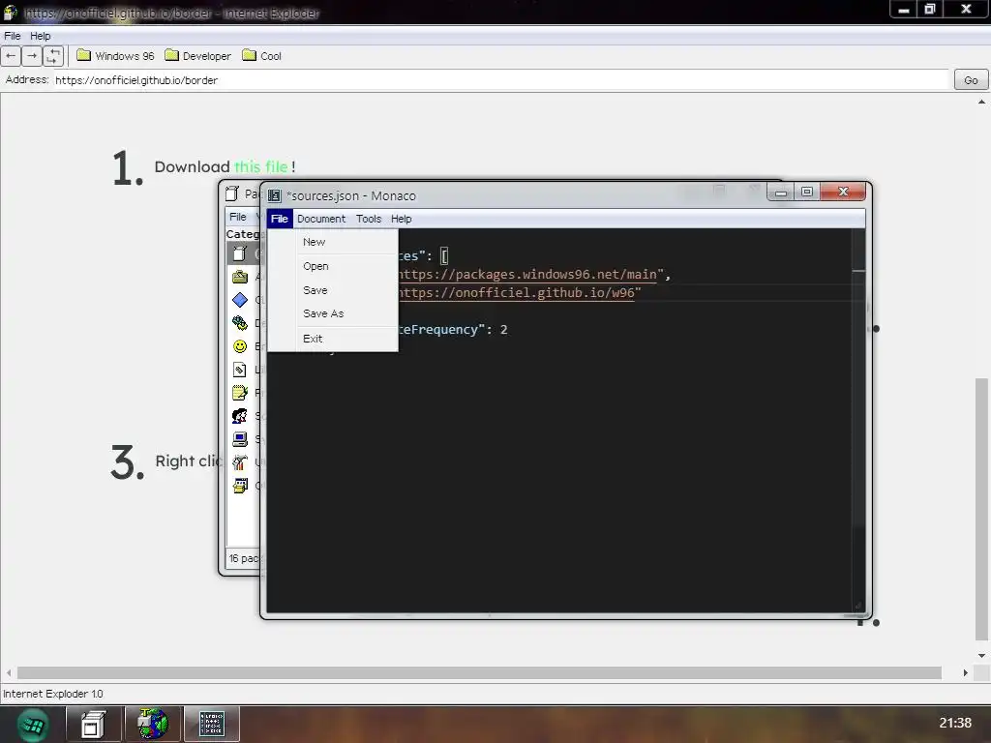Screen dimensions: 991x743
Task: Open the Tools menu in Monaco
Action: pos(369,219)
